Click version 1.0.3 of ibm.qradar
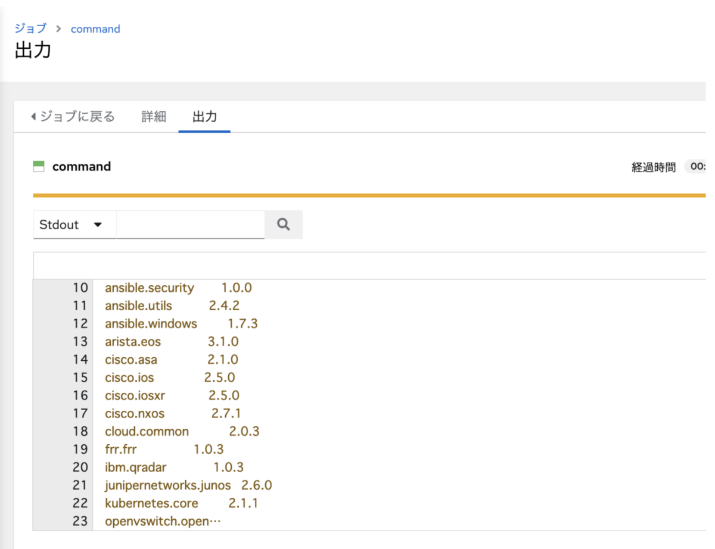This screenshot has width=715, height=549. (x=229, y=467)
